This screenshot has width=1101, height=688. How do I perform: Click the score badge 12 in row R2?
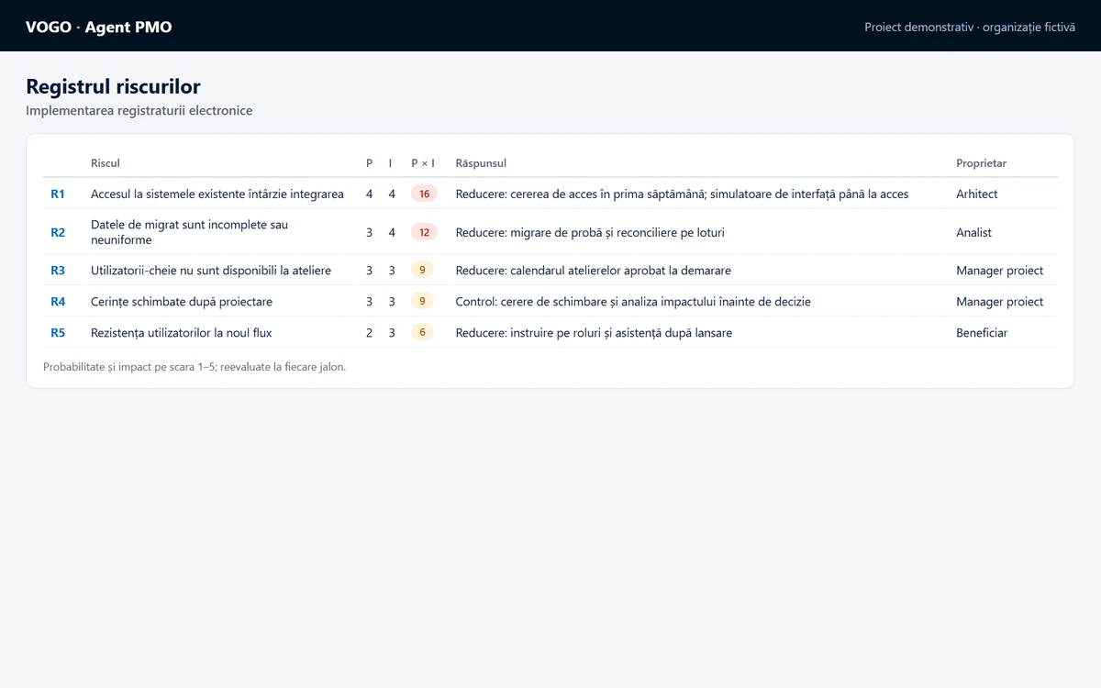point(424,233)
